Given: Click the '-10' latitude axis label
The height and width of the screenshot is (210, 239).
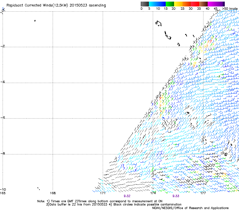Looking at the screenshot, I should point(3,189).
